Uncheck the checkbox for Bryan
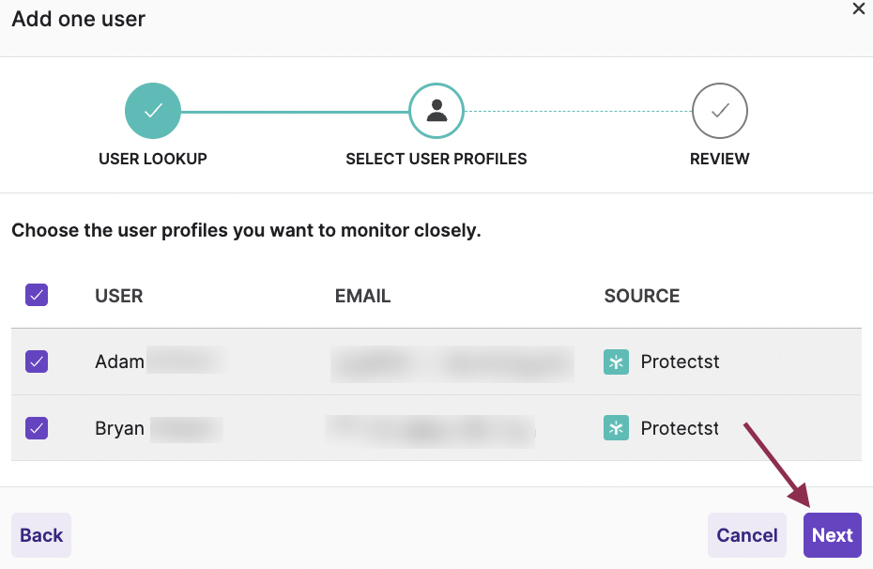The width and height of the screenshot is (873, 569). coord(37,428)
